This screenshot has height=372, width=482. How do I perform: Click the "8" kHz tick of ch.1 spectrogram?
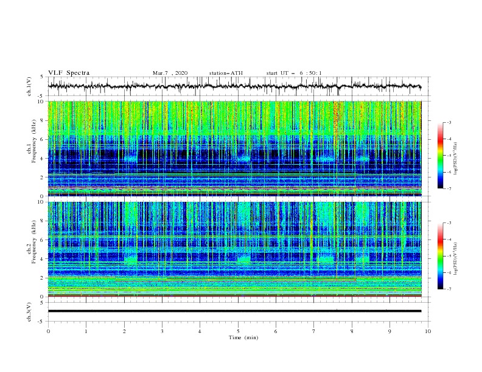43,120
